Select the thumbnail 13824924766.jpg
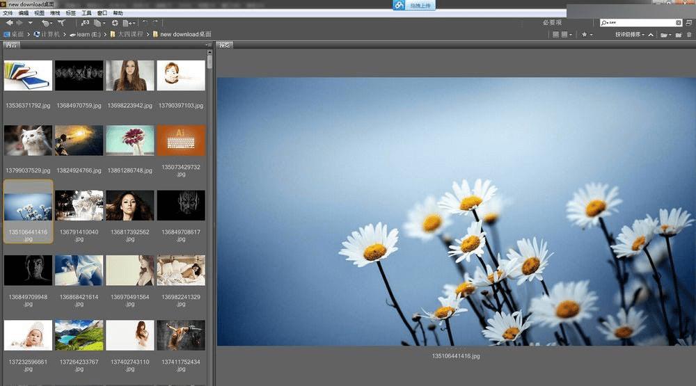696x386 pixels. 79,140
